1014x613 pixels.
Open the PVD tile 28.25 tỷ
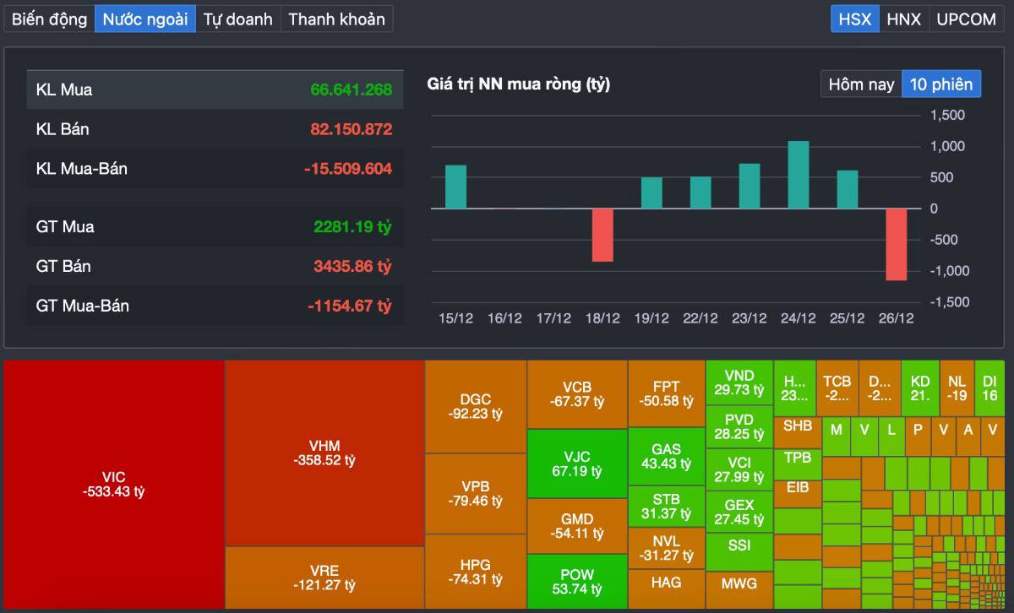coord(739,426)
